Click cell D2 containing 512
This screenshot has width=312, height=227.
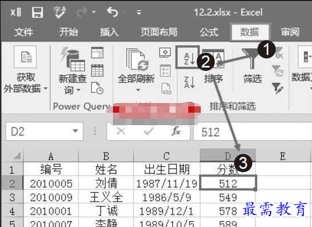click(228, 183)
